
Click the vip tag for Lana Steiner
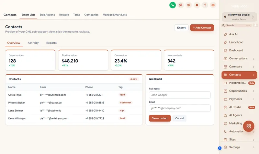tap(122, 110)
